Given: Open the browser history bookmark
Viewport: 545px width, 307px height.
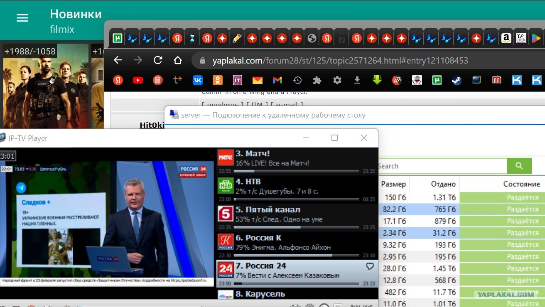Looking at the screenshot, I should (297, 80).
